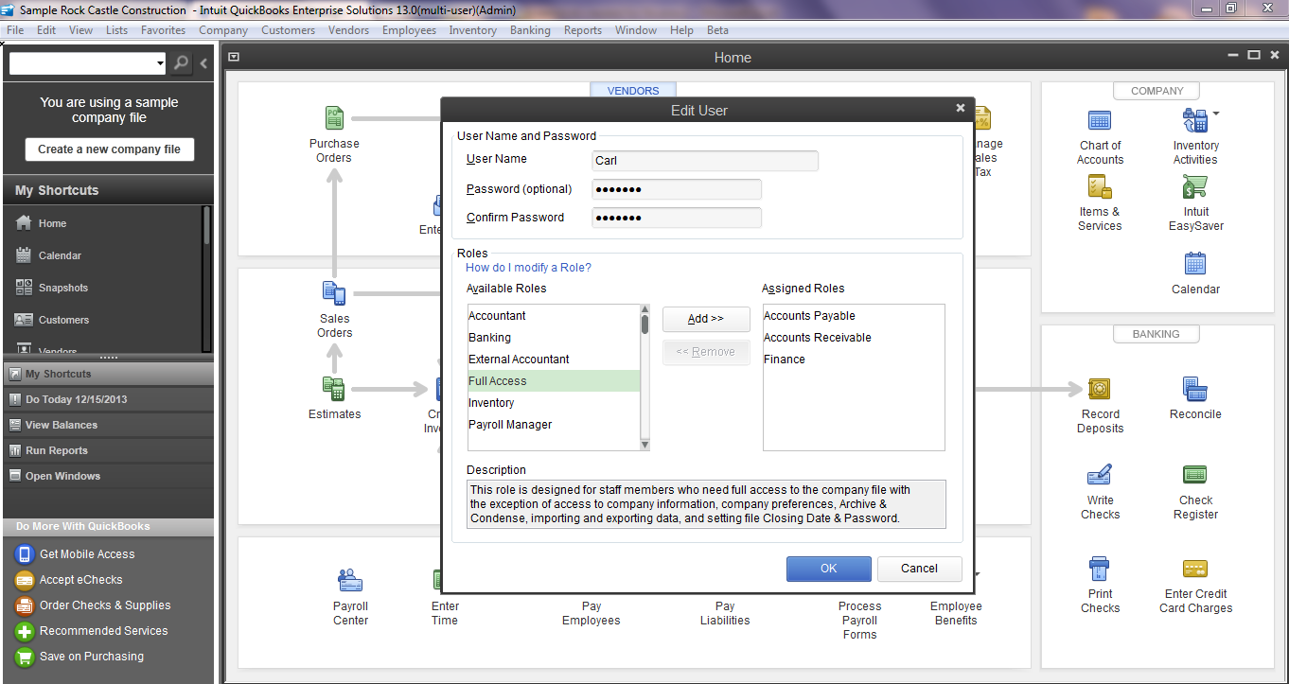The width and height of the screenshot is (1289, 684).
Task: Open Chart of Accounts icon
Action: tap(1100, 120)
